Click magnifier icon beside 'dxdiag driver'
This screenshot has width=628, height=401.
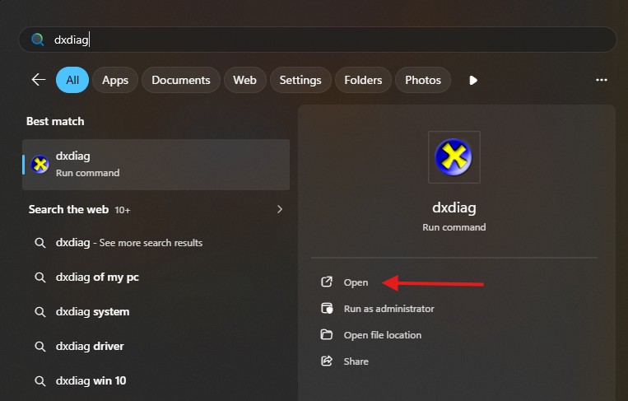click(x=40, y=346)
